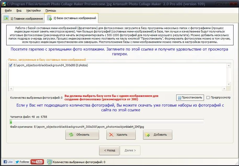The image size is (239, 166).
Task: Click the status bar photo count icon
Action: [49, 162]
